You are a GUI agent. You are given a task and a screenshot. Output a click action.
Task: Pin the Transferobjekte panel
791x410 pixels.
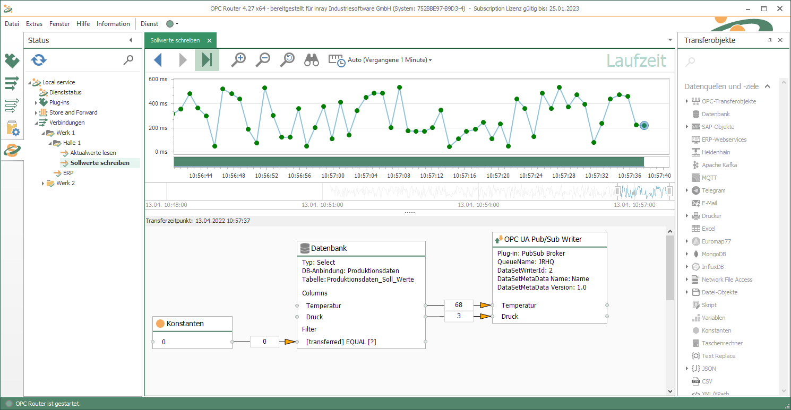coord(770,40)
